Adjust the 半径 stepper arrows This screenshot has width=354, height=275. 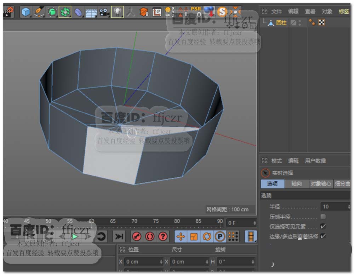point(349,206)
